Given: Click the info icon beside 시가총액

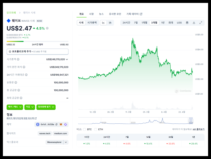Looking at the screenshot, I should tap(18, 59).
